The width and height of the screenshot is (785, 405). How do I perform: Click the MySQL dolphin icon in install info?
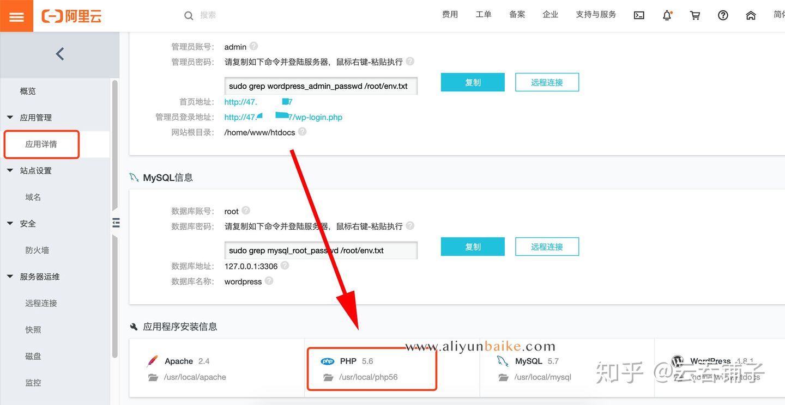(x=503, y=361)
